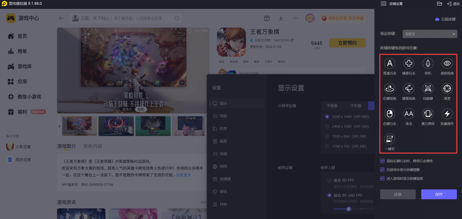Select the 技能键 crossed swords icon
Screen dimensions: 462x219
point(428,88)
